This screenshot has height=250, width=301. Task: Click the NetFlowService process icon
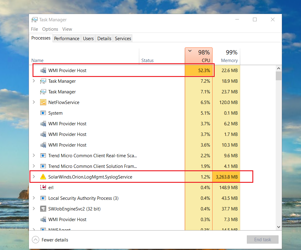click(x=43, y=102)
